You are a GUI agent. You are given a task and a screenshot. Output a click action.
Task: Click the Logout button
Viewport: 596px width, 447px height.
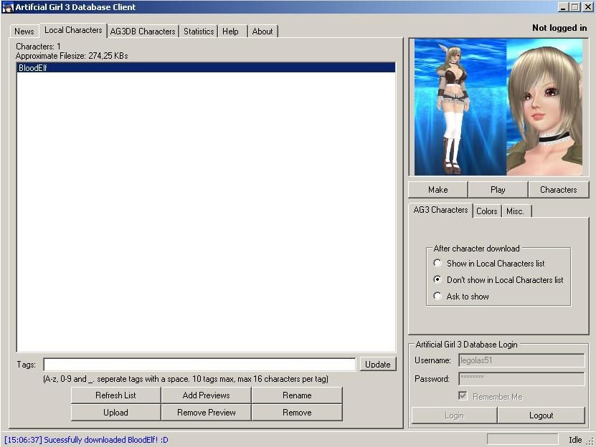541,415
